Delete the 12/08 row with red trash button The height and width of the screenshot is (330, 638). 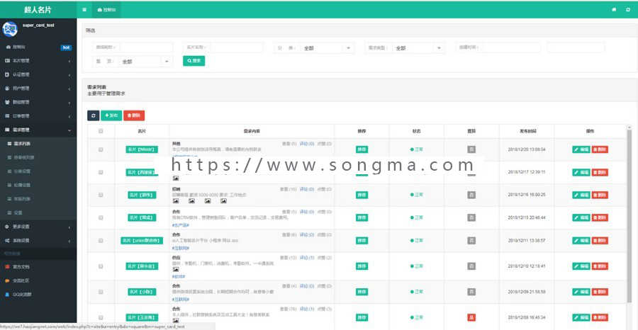[x=600, y=317]
